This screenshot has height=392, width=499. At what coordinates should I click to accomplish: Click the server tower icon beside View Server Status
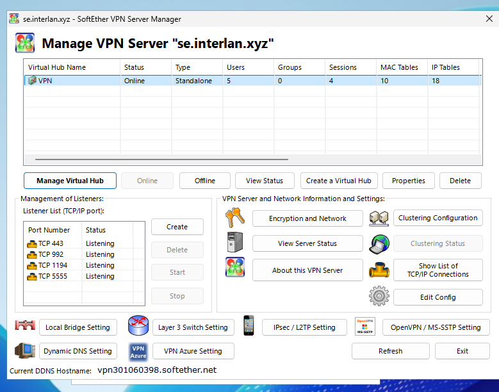point(235,243)
